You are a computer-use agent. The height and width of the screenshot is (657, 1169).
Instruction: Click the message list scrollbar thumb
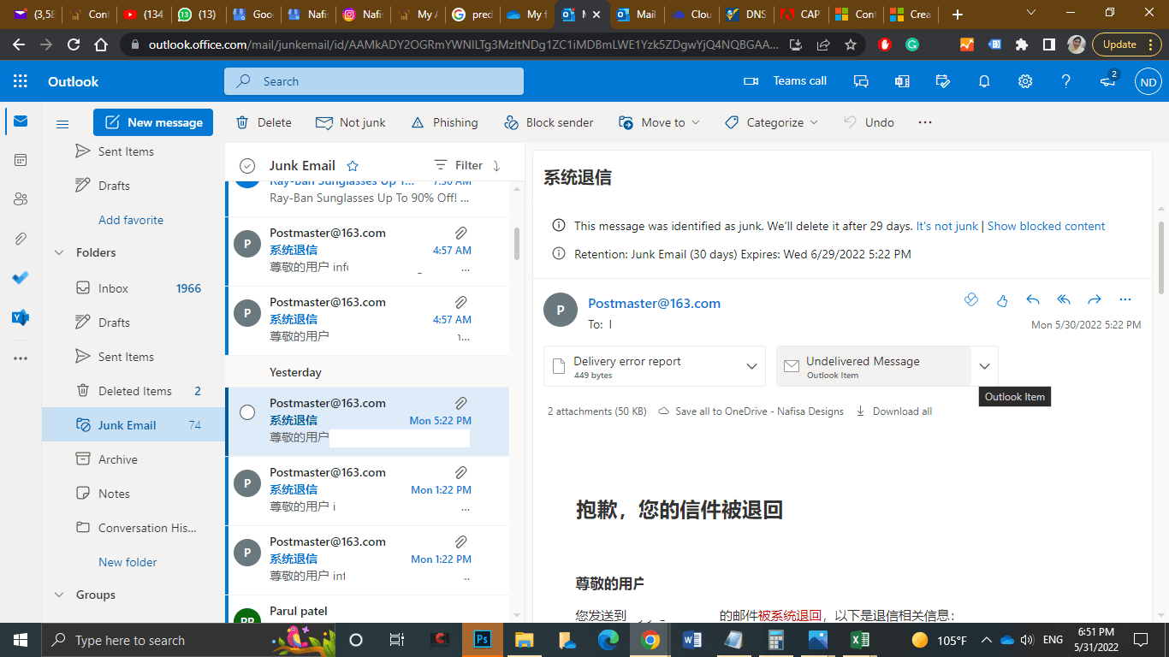(x=517, y=244)
